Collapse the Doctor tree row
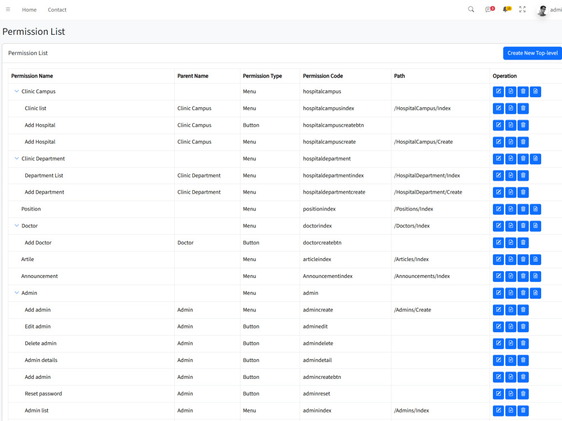Image resolution: width=562 pixels, height=421 pixels. pos(16,226)
